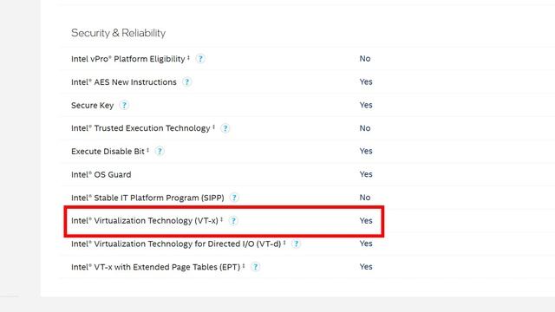Select the Yes value for VT-x
The height and width of the screenshot is (312, 555).
click(366, 220)
